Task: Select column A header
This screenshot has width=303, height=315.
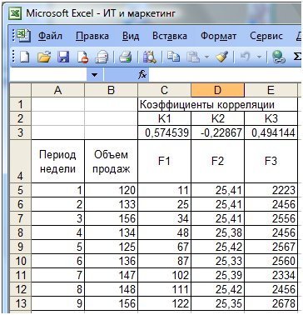Action: point(57,90)
